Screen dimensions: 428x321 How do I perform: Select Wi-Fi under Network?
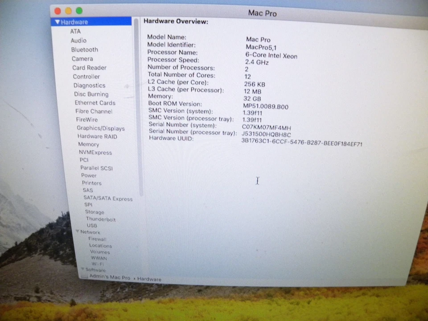(x=99, y=264)
